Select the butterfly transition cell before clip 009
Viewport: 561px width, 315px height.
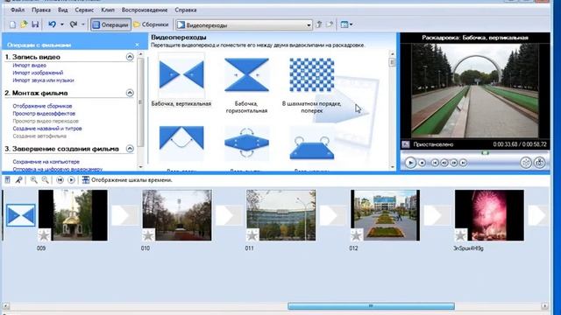(21, 215)
